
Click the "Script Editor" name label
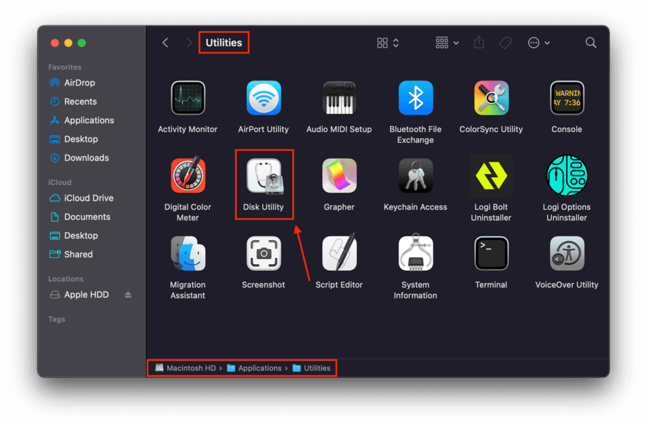[339, 284]
